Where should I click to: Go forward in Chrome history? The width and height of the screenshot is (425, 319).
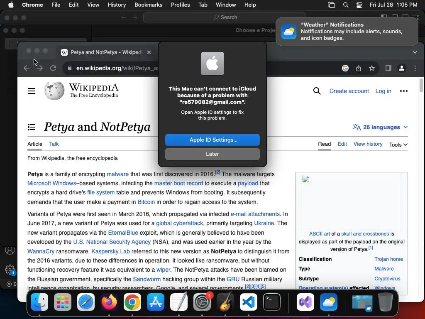[x=40, y=68]
